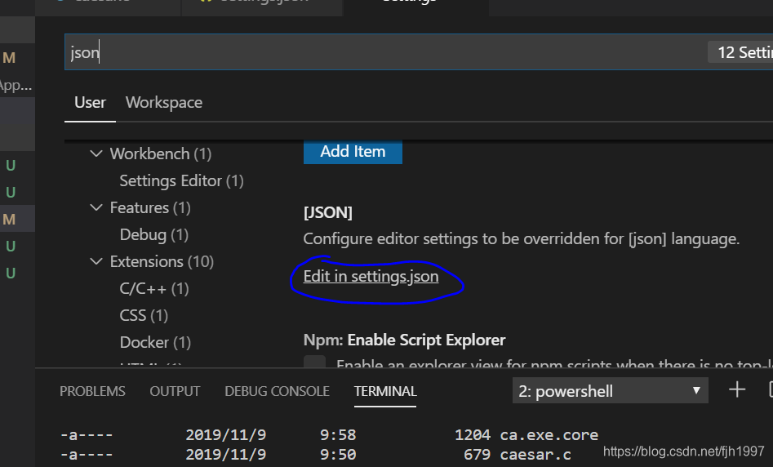The width and height of the screenshot is (773, 467).
Task: Switch to the User settings tab
Action: coord(90,103)
